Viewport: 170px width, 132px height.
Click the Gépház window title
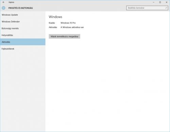[x=11, y=2]
